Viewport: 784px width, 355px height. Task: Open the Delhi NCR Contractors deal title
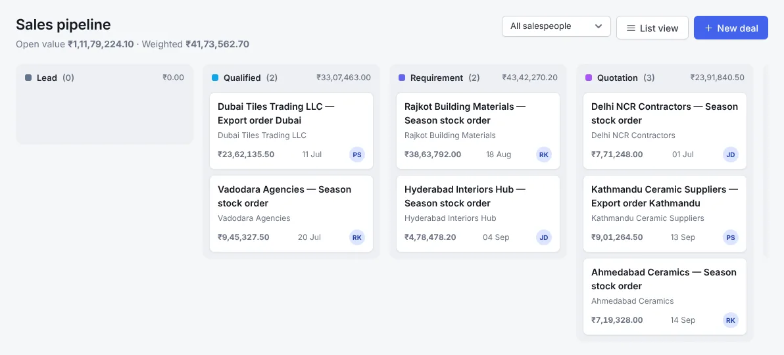pos(664,114)
